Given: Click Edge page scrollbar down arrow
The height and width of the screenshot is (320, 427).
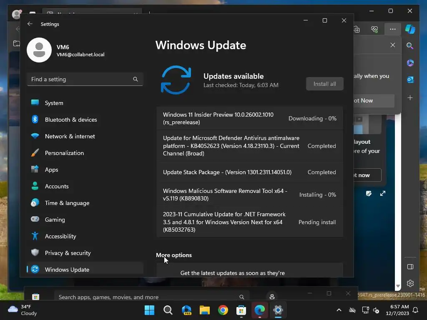Looking at the screenshot, I should [x=398, y=286].
